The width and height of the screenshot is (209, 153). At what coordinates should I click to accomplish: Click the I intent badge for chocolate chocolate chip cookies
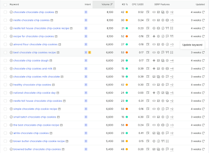pyautogui.click(x=86, y=12)
